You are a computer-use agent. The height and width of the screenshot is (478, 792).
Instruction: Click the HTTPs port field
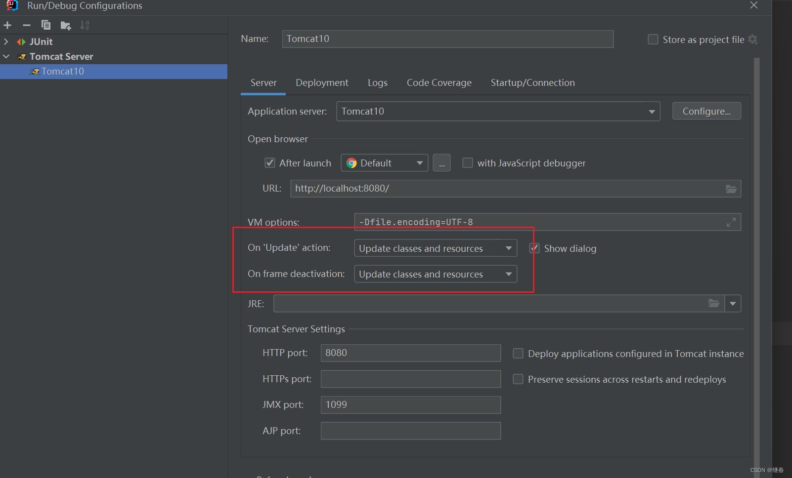point(411,379)
